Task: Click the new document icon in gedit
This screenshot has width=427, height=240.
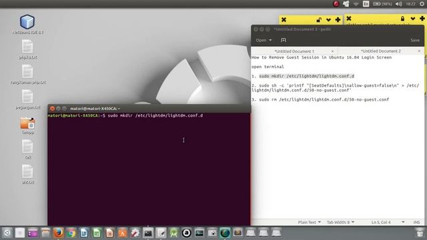Action: pyautogui.click(x=283, y=40)
